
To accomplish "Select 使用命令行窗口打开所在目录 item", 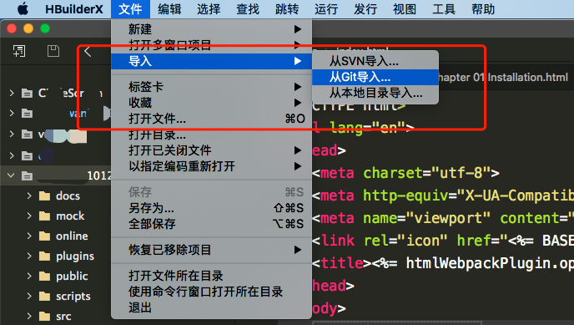I will (x=212, y=292).
